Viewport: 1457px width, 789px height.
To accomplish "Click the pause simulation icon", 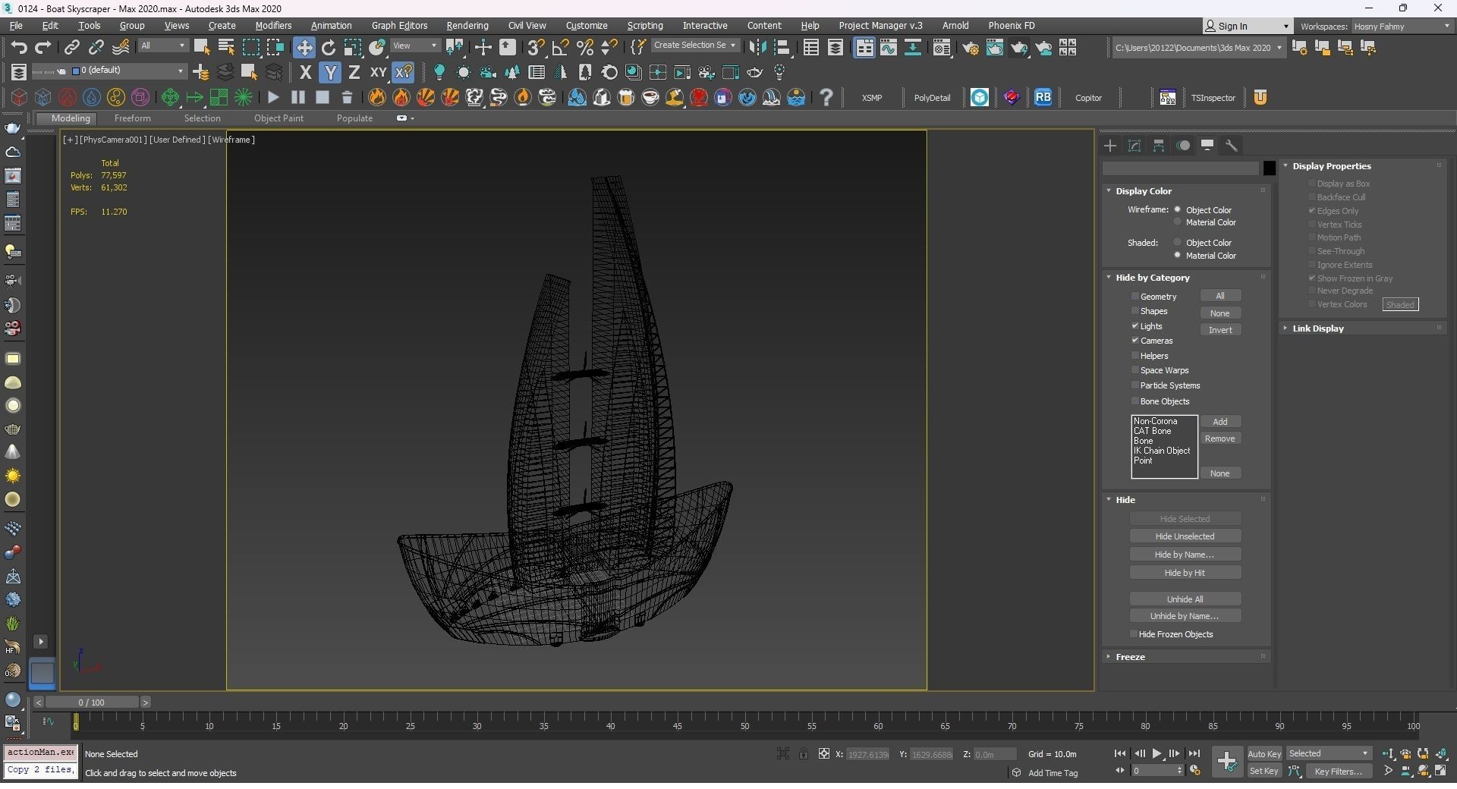I will point(297,97).
